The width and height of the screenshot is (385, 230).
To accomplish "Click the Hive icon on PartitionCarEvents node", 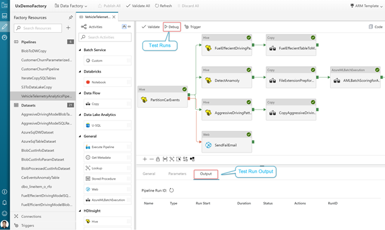I will (144, 100).
